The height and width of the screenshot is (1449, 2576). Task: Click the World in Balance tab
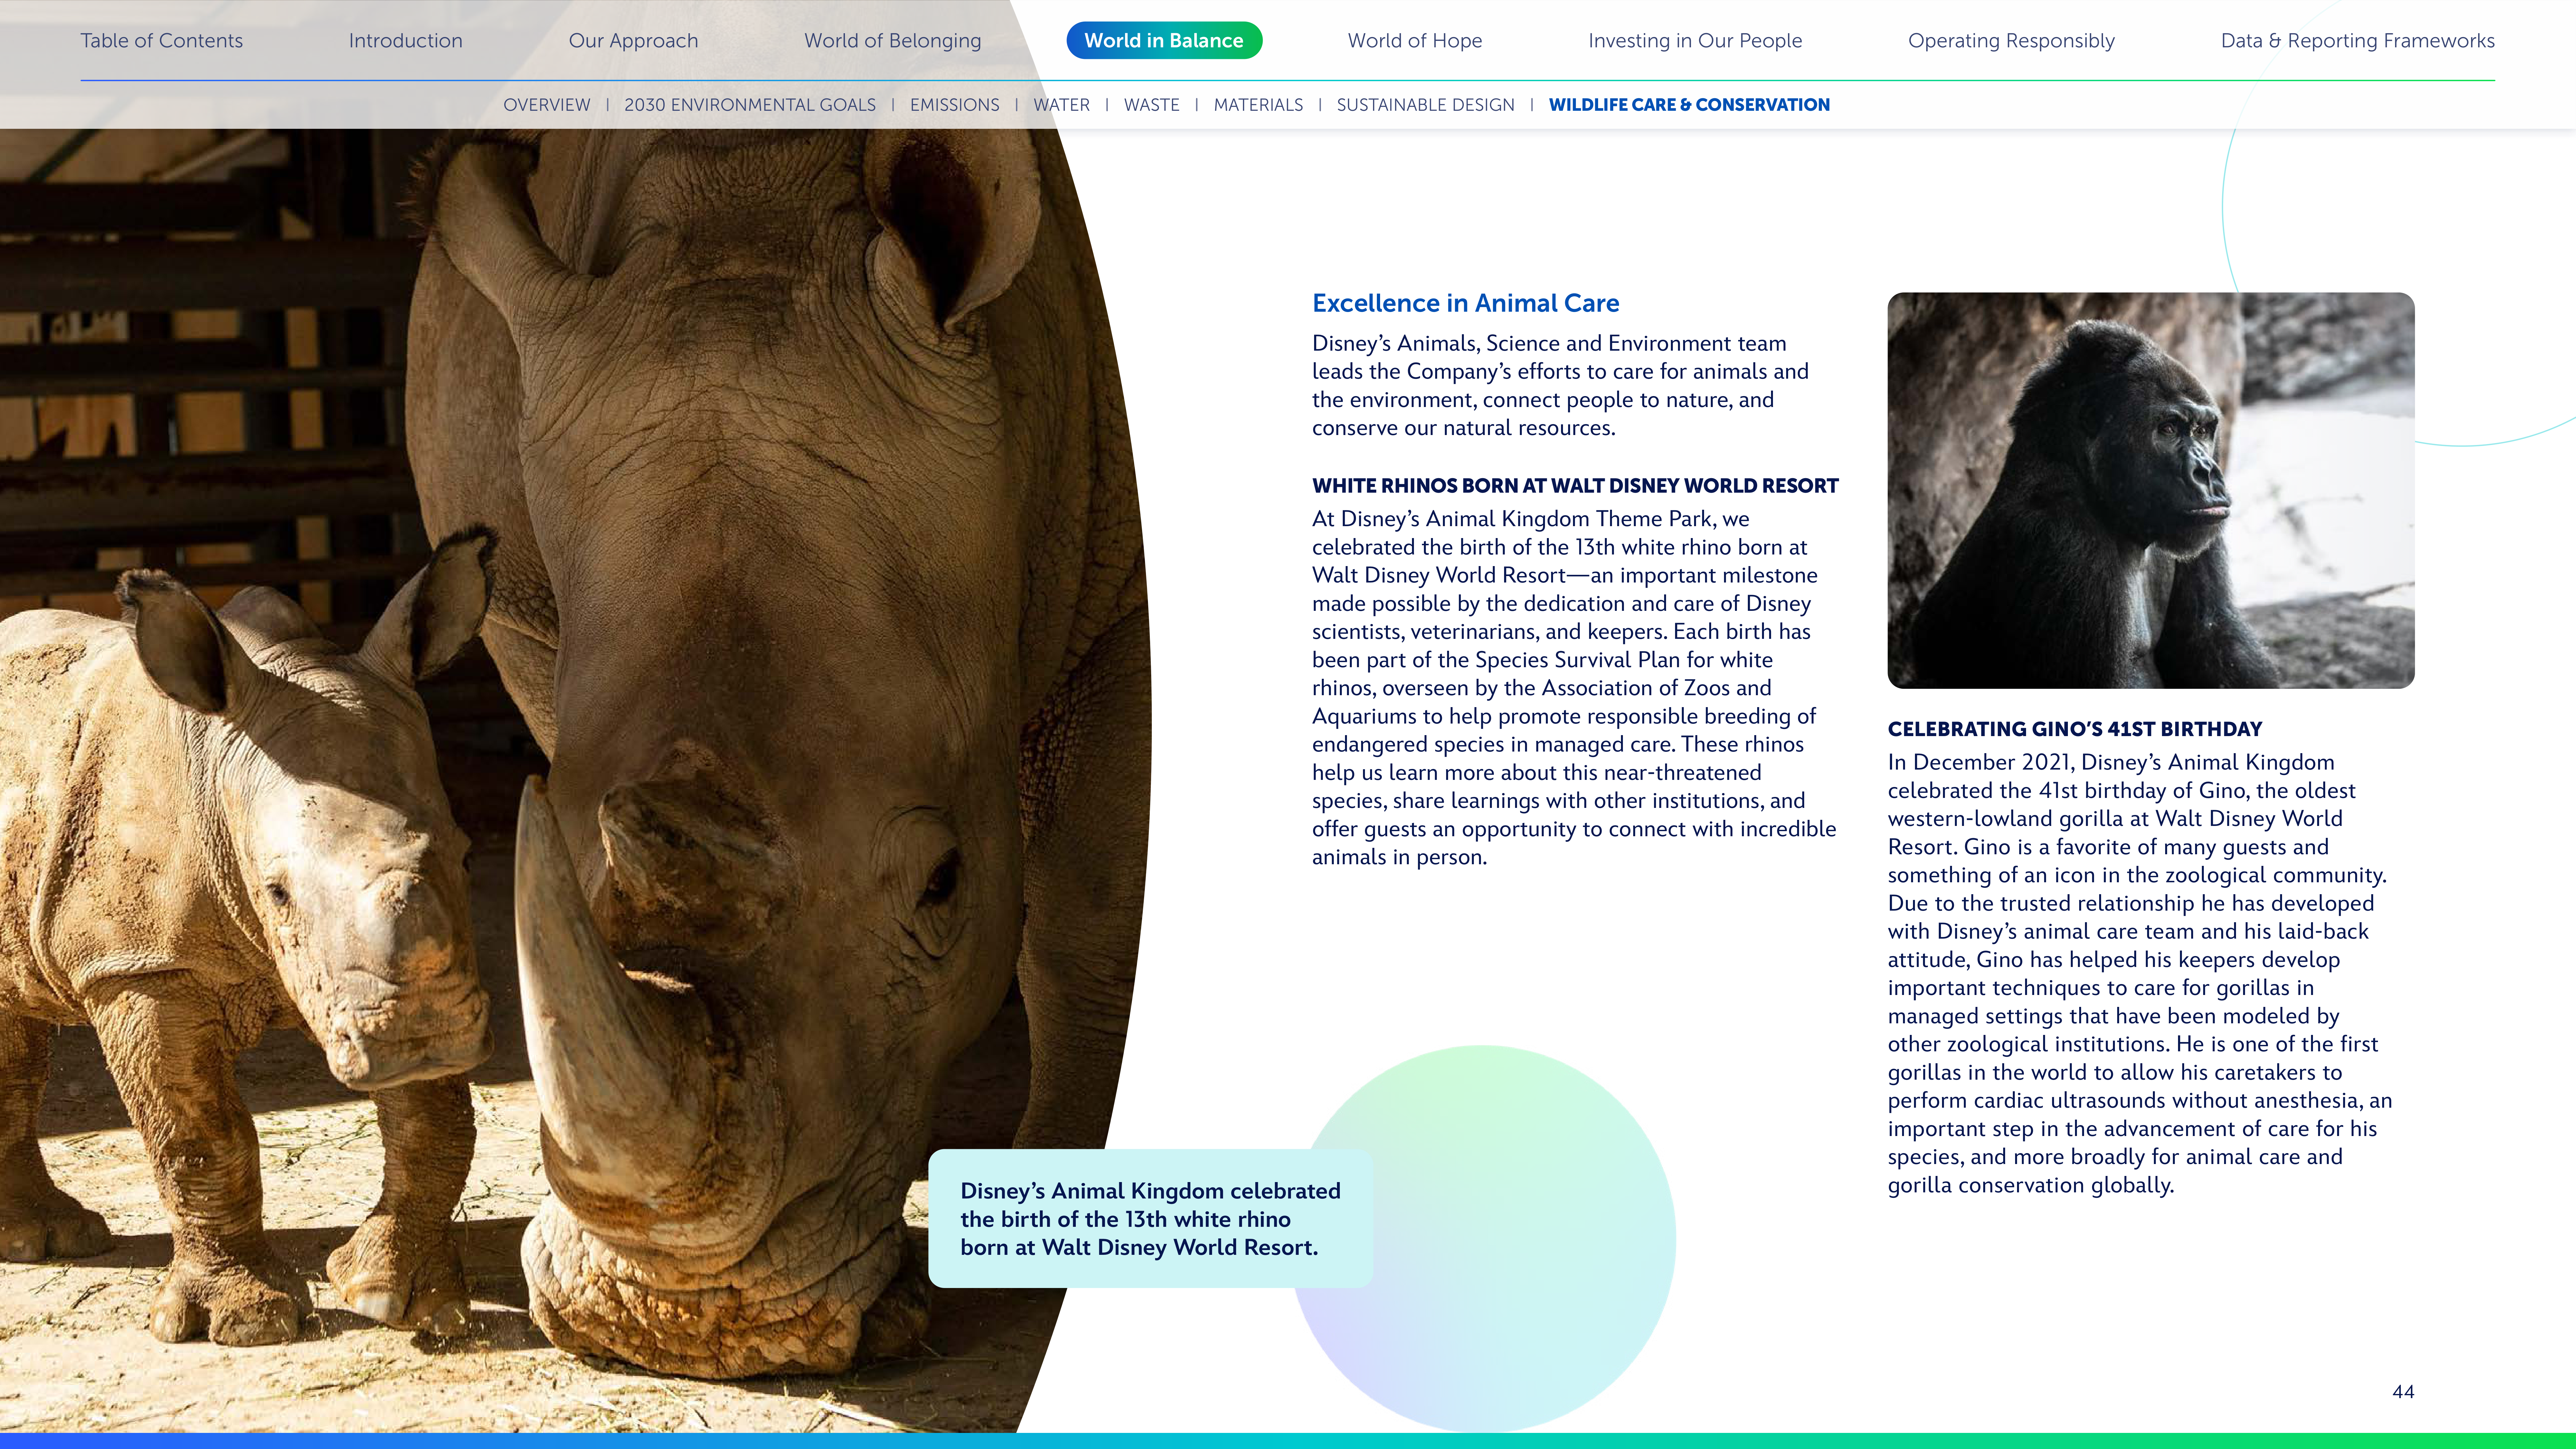[x=1164, y=41]
